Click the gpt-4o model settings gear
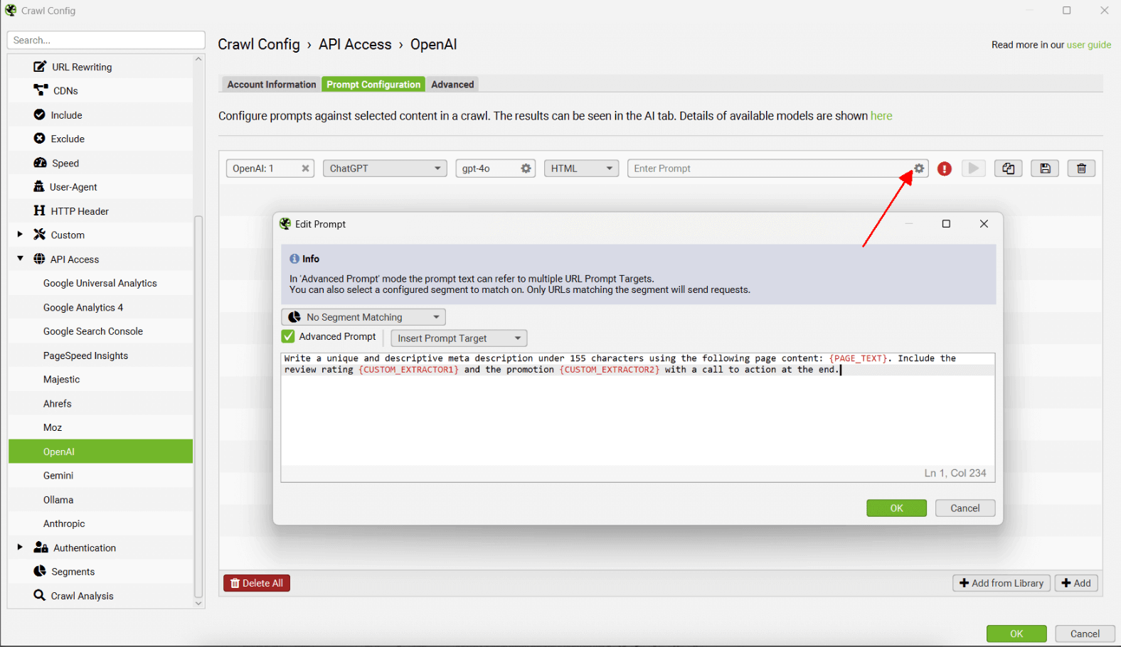The width and height of the screenshot is (1121, 647). coord(526,169)
